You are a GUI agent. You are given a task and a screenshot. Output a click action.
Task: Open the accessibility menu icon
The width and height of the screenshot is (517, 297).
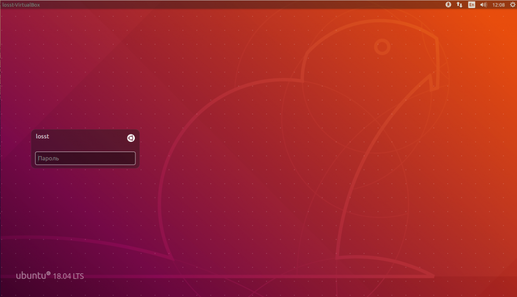click(448, 5)
